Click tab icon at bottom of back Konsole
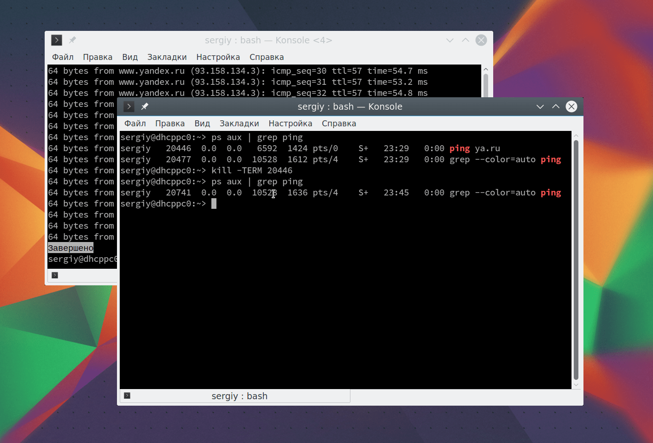653x443 pixels. (55, 275)
